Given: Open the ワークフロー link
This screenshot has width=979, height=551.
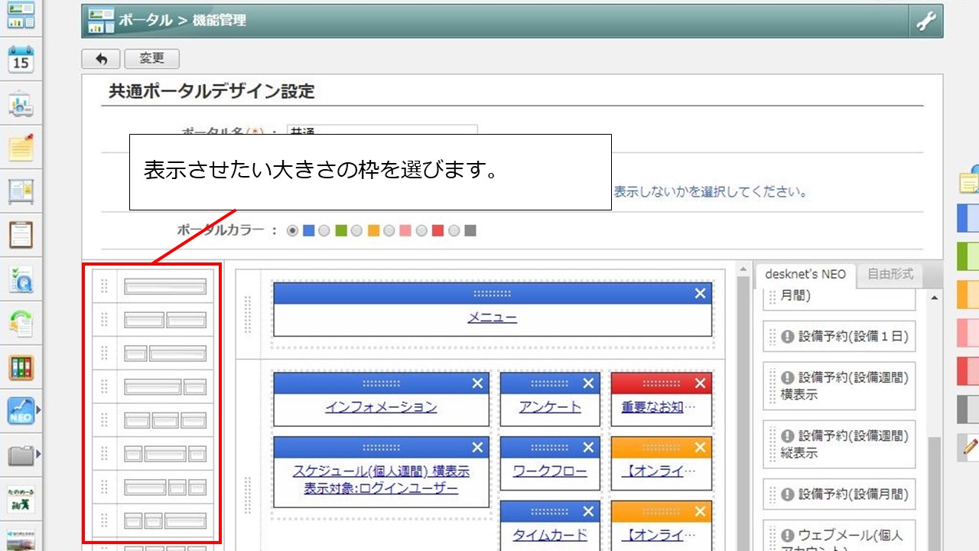Looking at the screenshot, I should pos(550,471).
